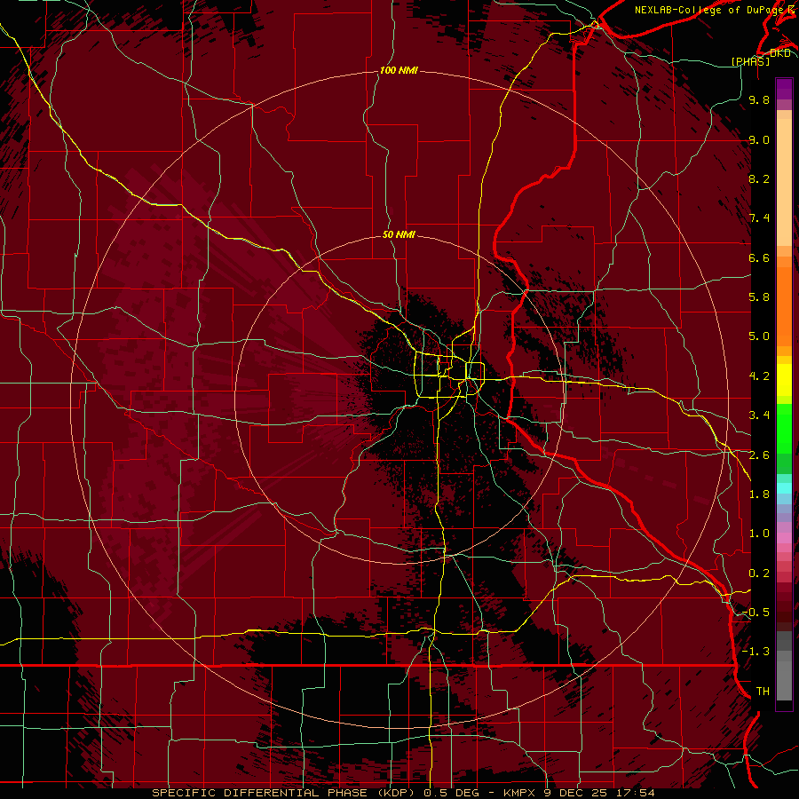The width and height of the screenshot is (799, 799).
Task: Click the [PHAS] unit label above the scale
Action: pyautogui.click(x=750, y=61)
